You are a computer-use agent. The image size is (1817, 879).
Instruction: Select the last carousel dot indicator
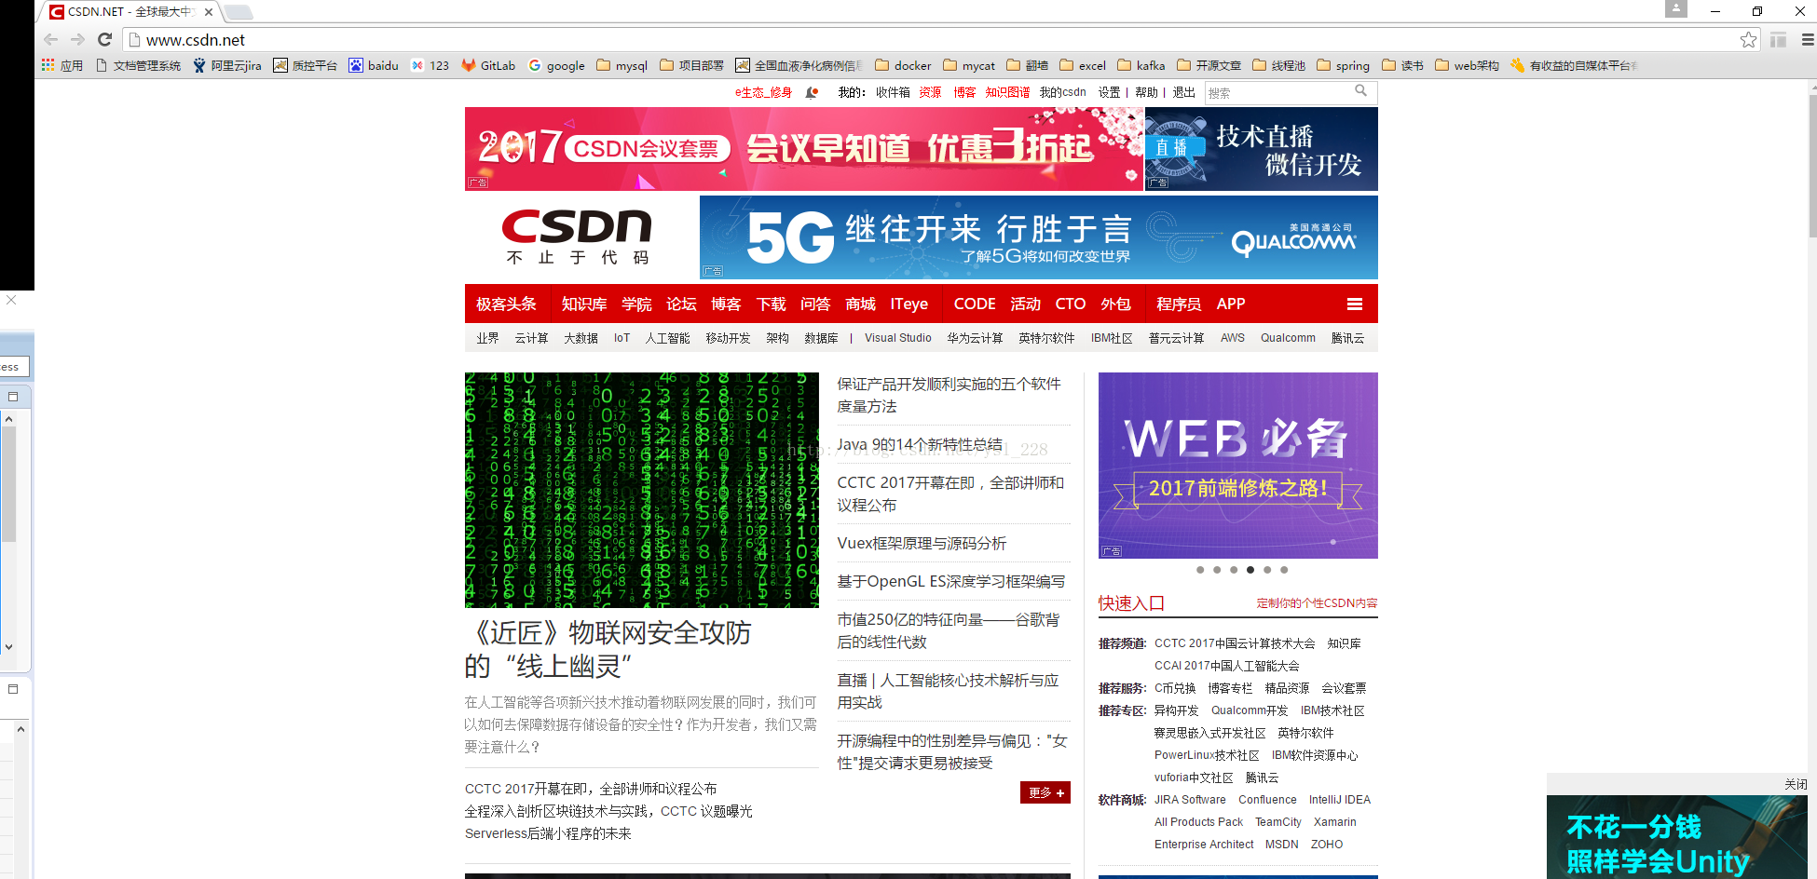coord(1284,570)
